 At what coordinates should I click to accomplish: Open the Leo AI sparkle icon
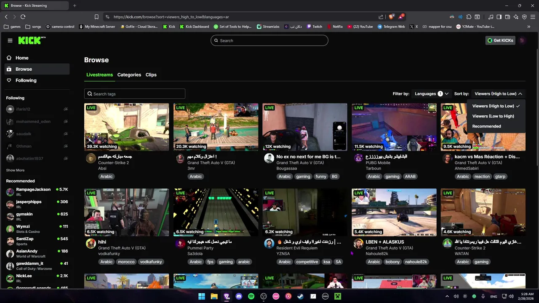[x=516, y=17]
